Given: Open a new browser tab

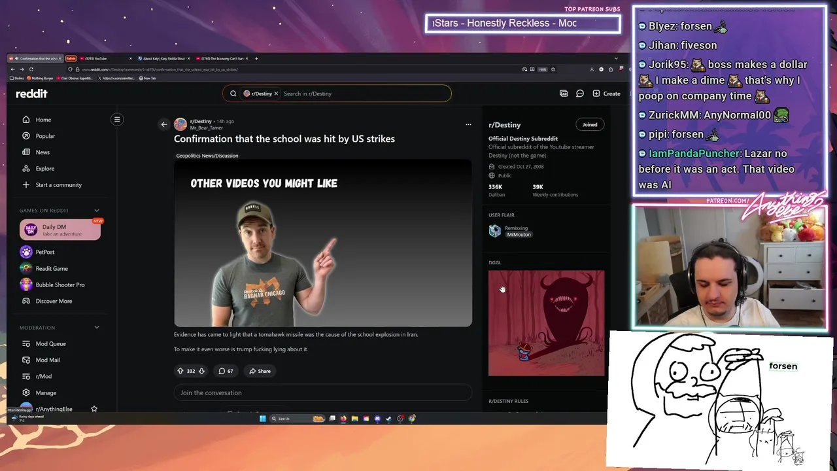Looking at the screenshot, I should 256,58.
